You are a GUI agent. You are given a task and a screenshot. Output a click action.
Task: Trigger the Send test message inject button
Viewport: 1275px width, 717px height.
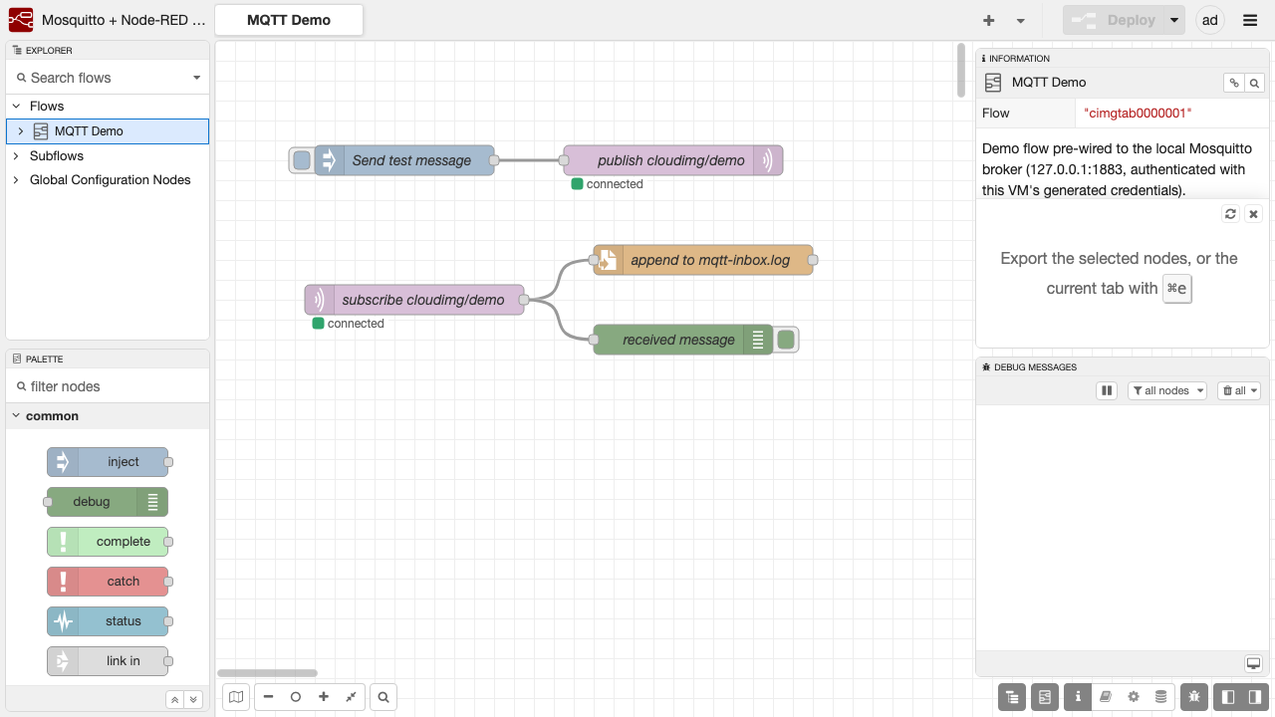(x=302, y=160)
